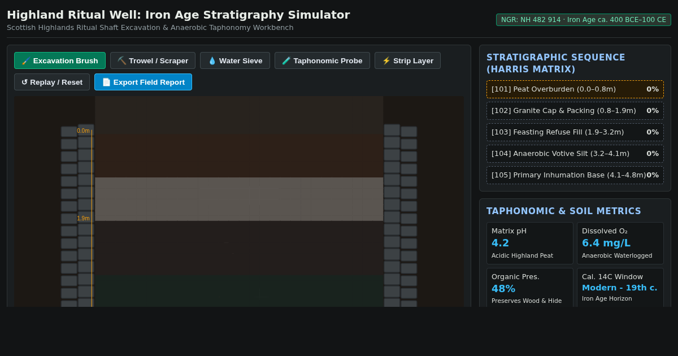The image size is (678, 356).
Task: Click the lightning bolt icon on Strip Layer
Action: click(x=386, y=60)
